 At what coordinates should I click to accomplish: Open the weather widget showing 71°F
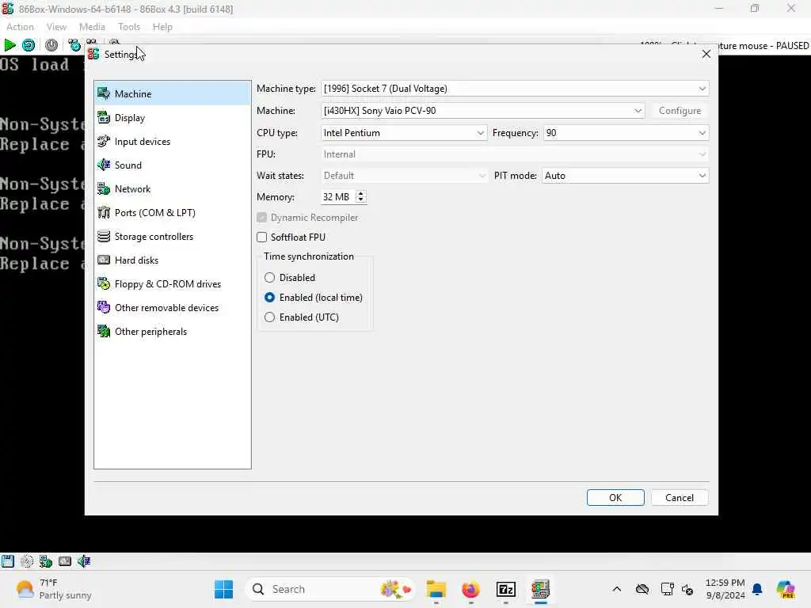(x=53, y=589)
